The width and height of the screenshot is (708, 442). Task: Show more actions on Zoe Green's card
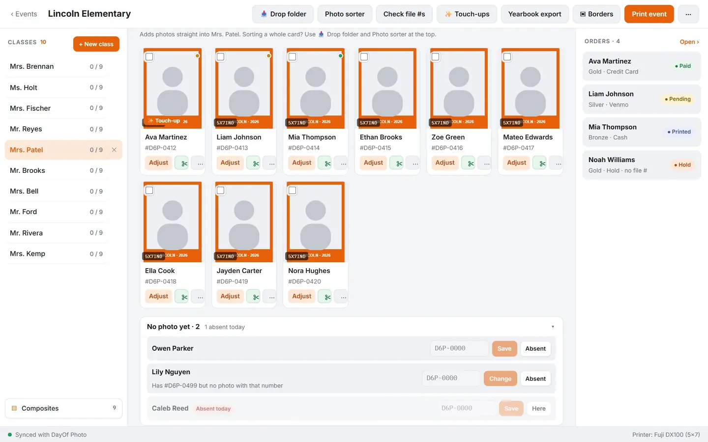pos(485,163)
